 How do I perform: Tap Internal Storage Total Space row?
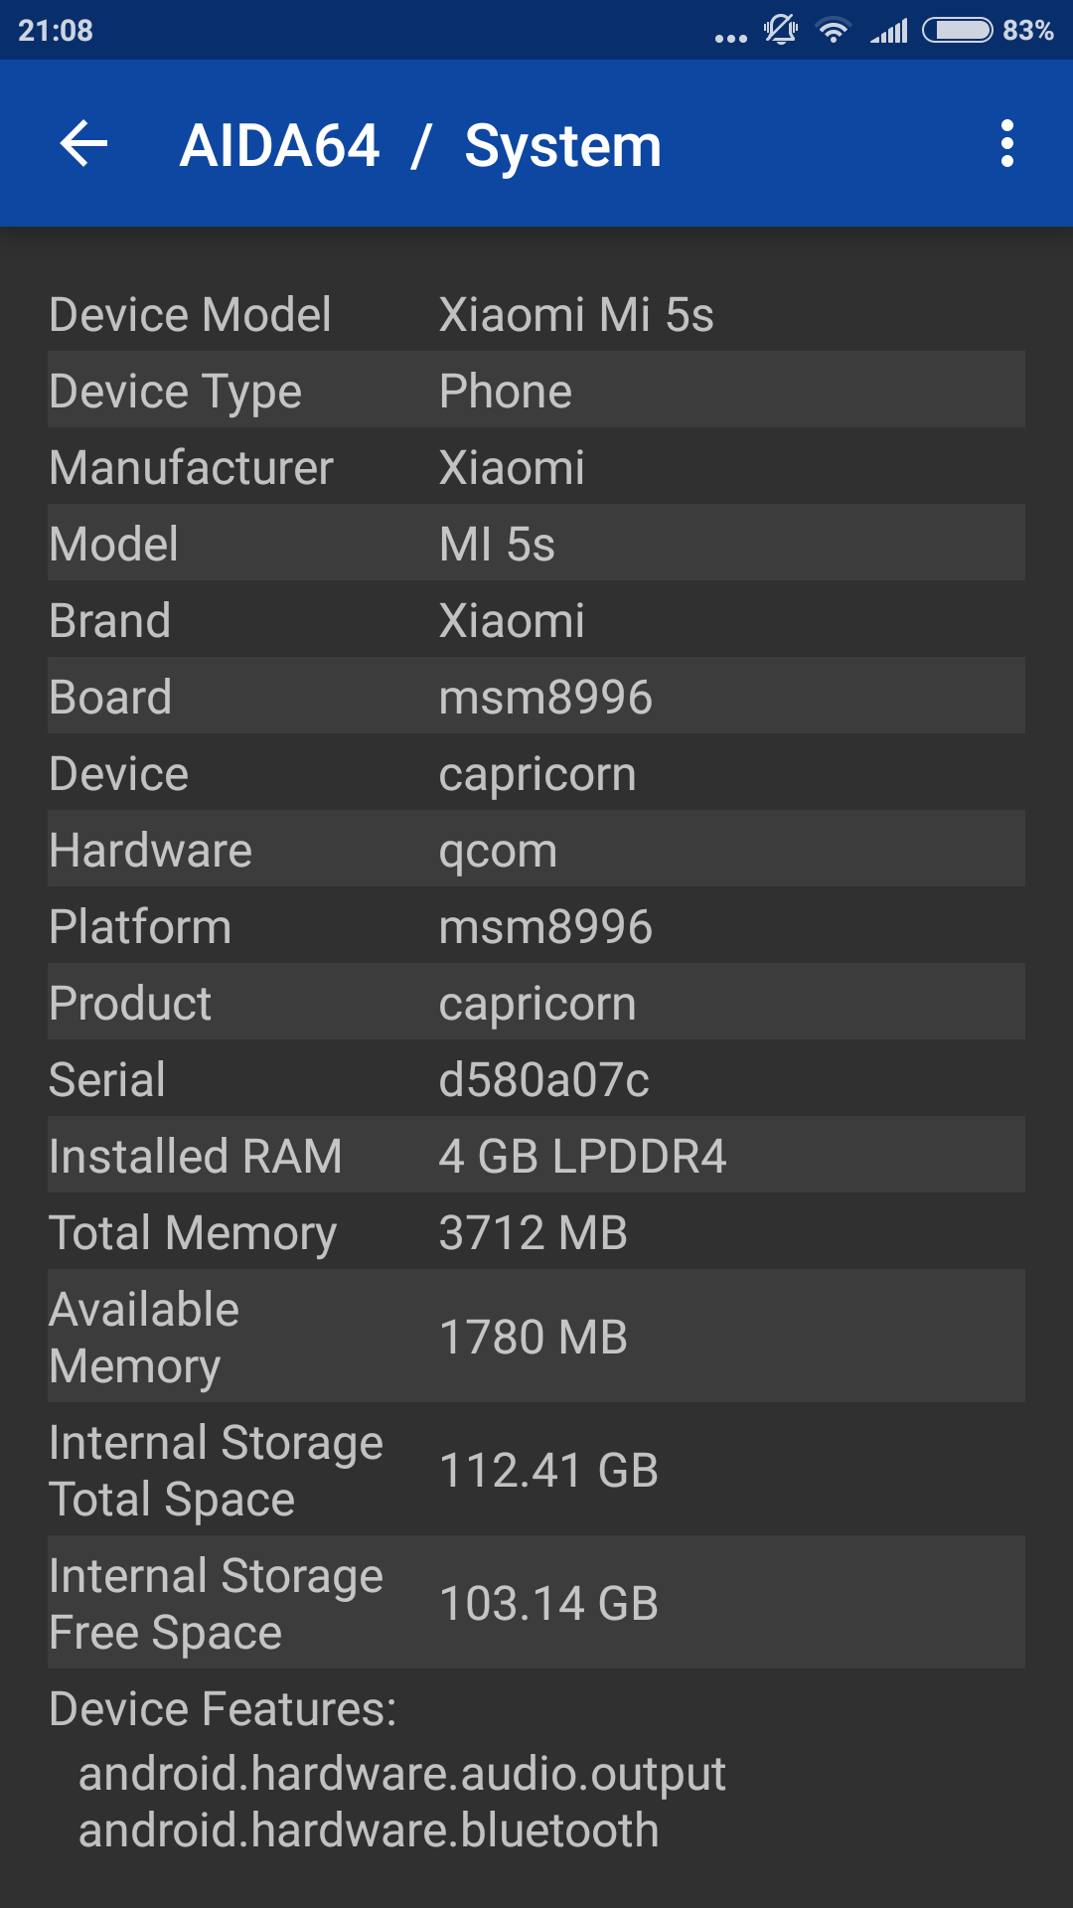[x=536, y=1470]
